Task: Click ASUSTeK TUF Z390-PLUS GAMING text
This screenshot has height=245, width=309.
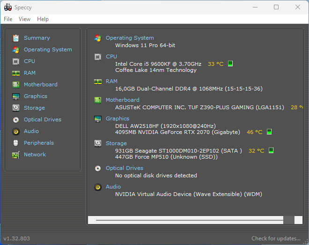Action: click(199, 107)
